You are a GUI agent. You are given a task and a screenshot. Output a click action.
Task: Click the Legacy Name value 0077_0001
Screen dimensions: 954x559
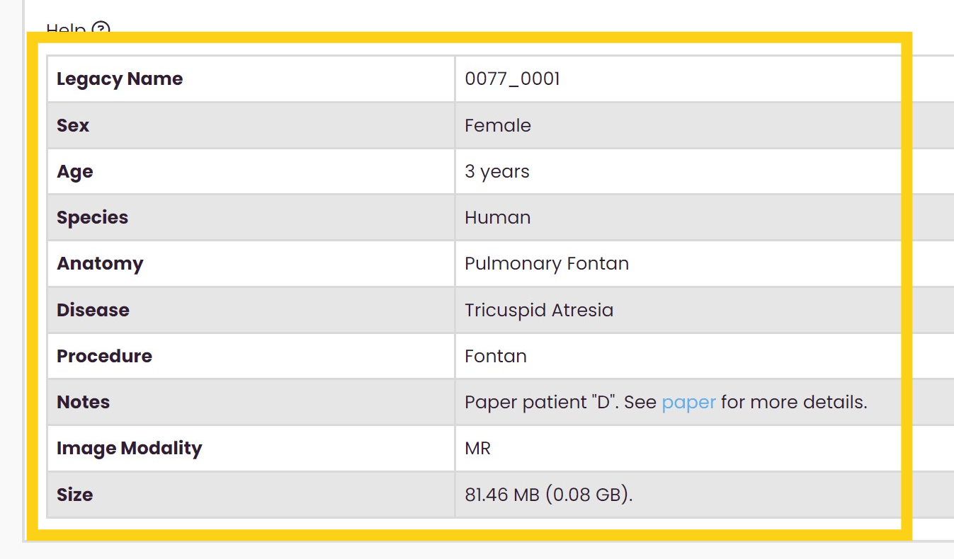512,79
